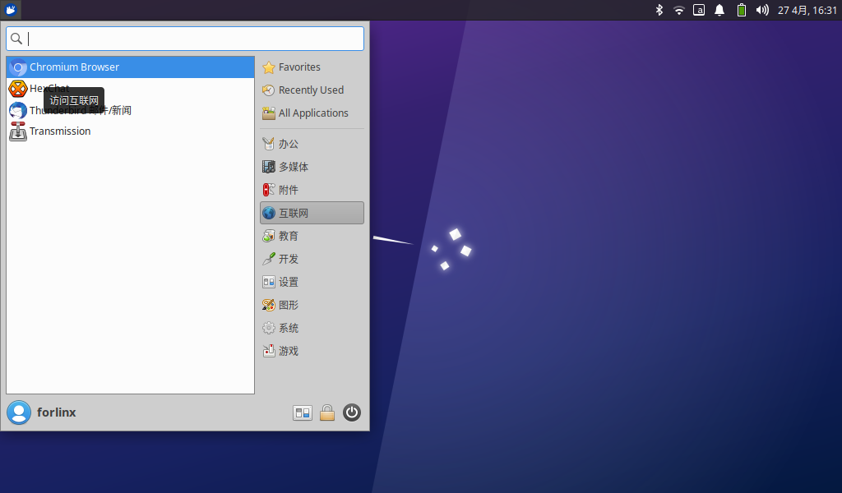Image resolution: width=842 pixels, height=493 pixels.
Task: Open the Whisker menu button in panel
Action: coord(11,10)
